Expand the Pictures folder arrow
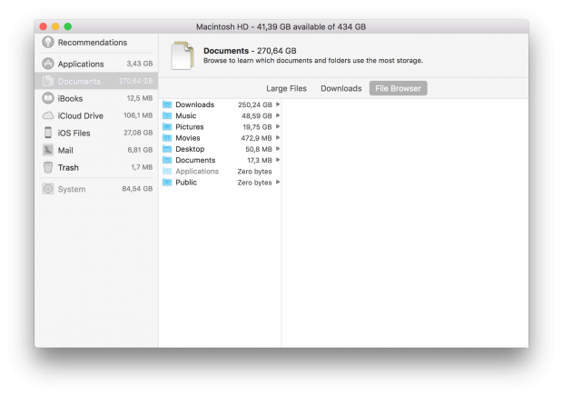The height and width of the screenshot is (397, 563). (x=278, y=127)
